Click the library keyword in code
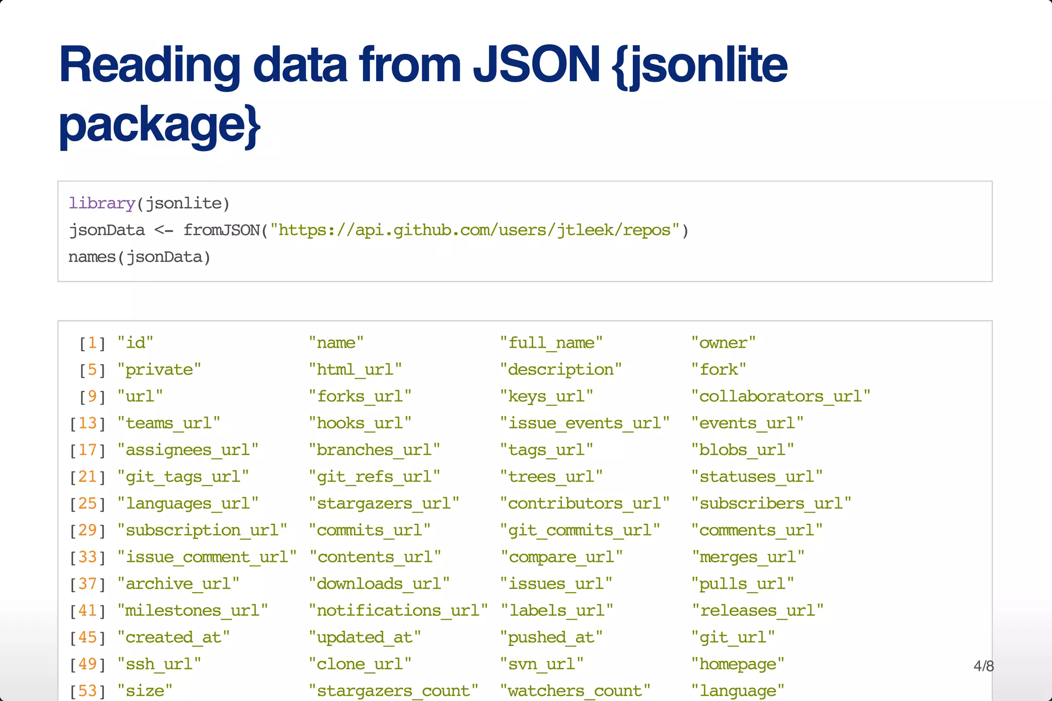The width and height of the screenshot is (1052, 701). click(102, 203)
